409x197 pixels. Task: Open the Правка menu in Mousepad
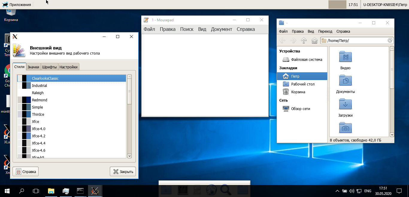pyautogui.click(x=167, y=29)
